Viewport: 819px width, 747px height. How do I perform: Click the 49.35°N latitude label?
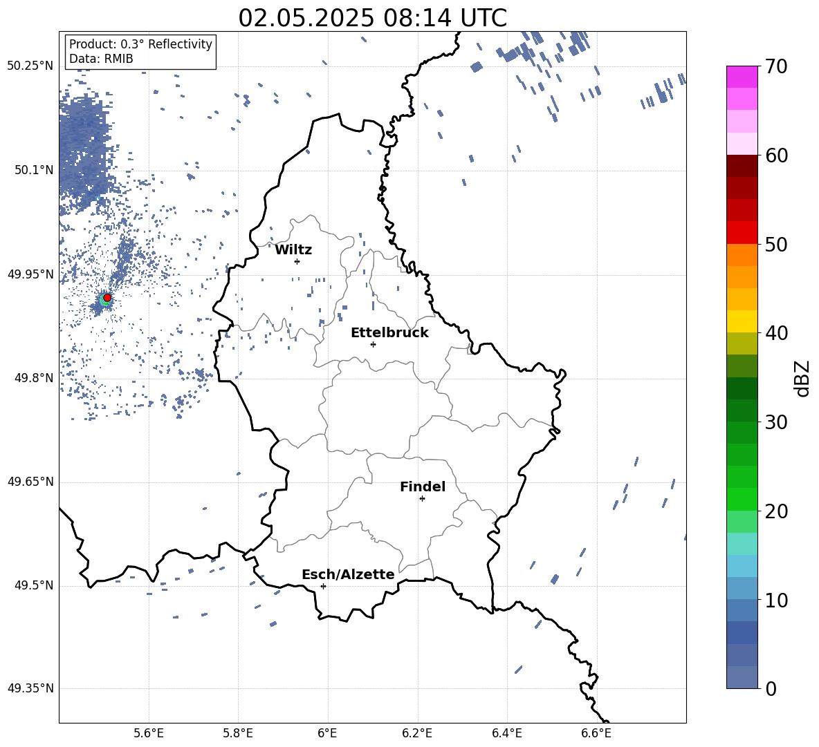(x=30, y=688)
